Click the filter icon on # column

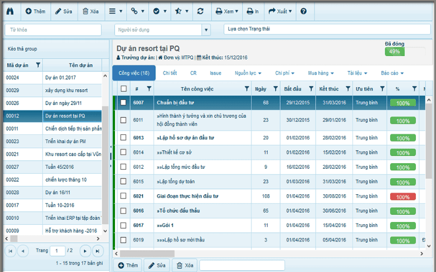click(149, 89)
